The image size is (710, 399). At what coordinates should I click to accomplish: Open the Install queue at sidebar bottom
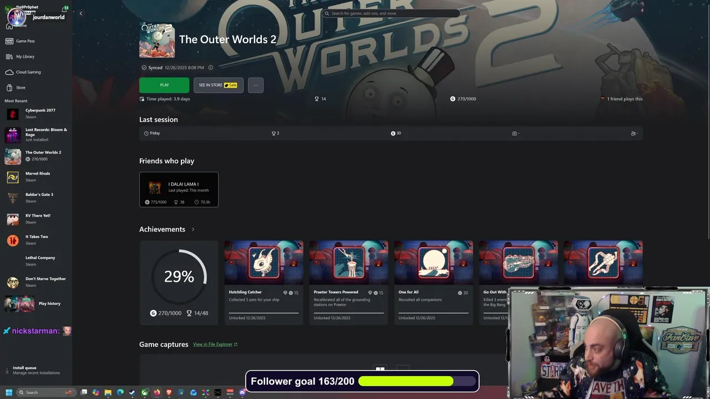36,370
